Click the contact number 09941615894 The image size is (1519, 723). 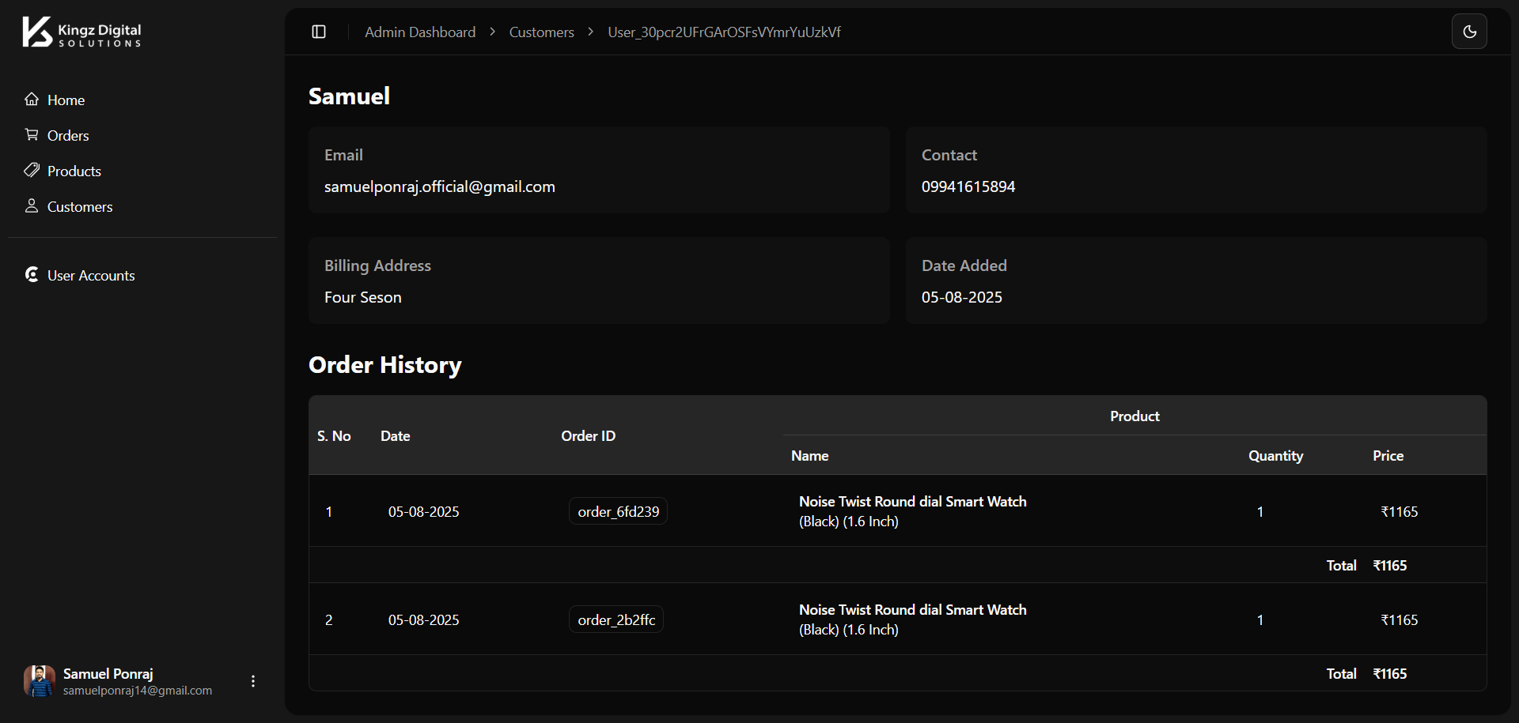[968, 187]
